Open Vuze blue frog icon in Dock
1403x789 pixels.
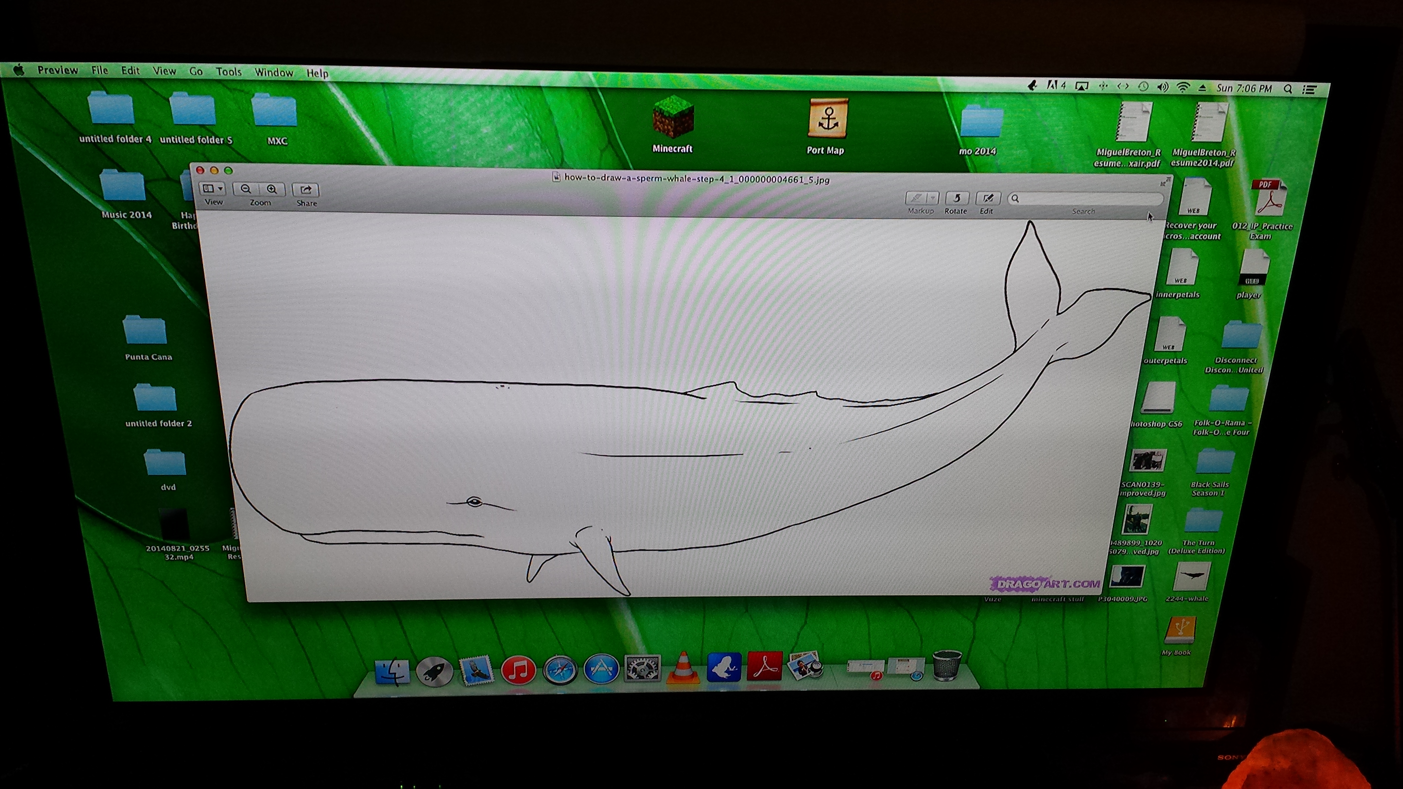tap(724, 666)
